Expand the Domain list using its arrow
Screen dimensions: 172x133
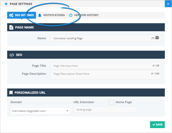click(x=67, y=111)
